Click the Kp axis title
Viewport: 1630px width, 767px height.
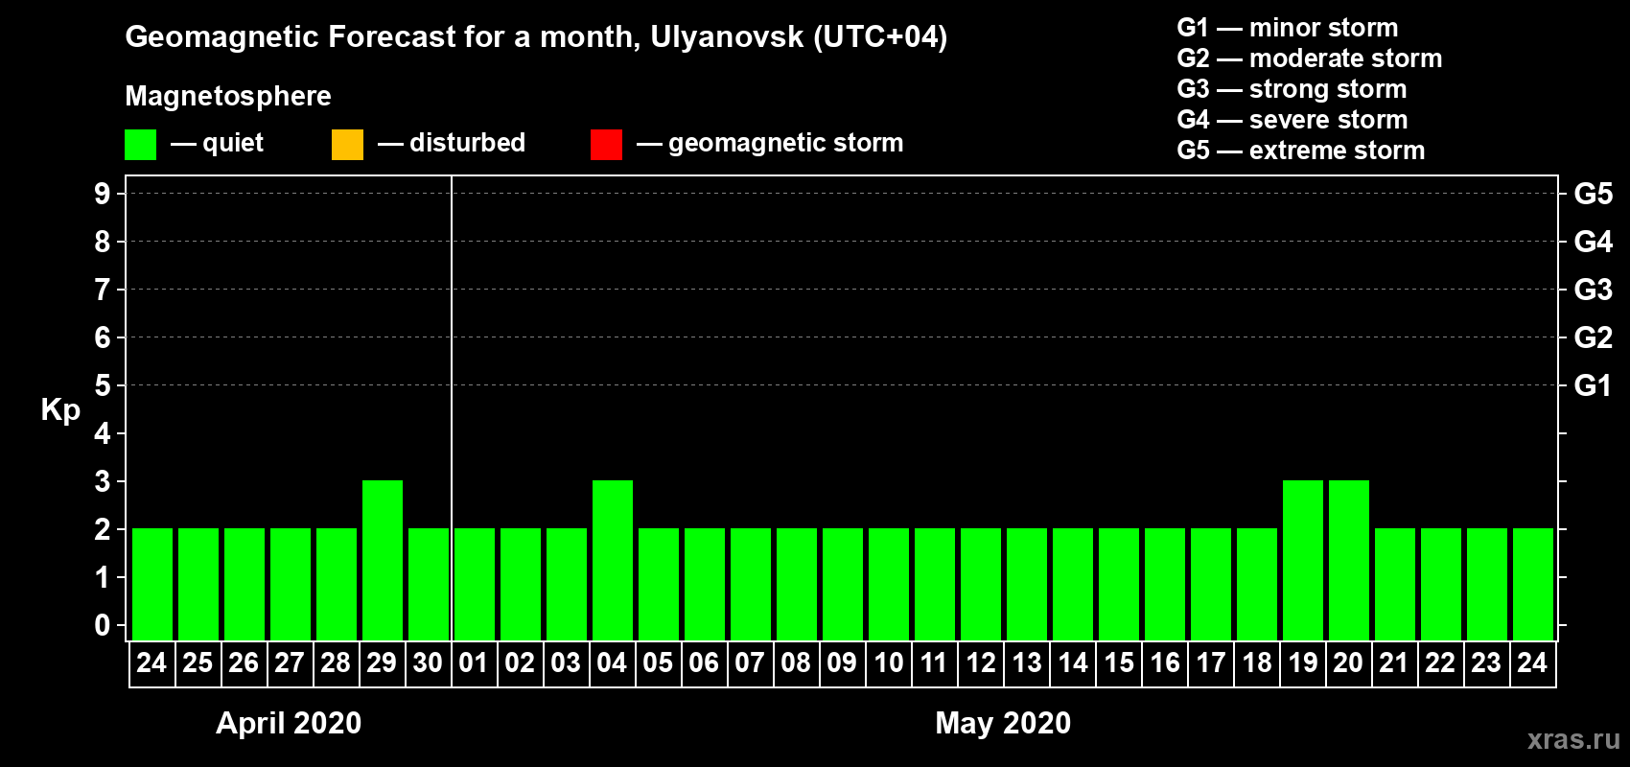60,410
